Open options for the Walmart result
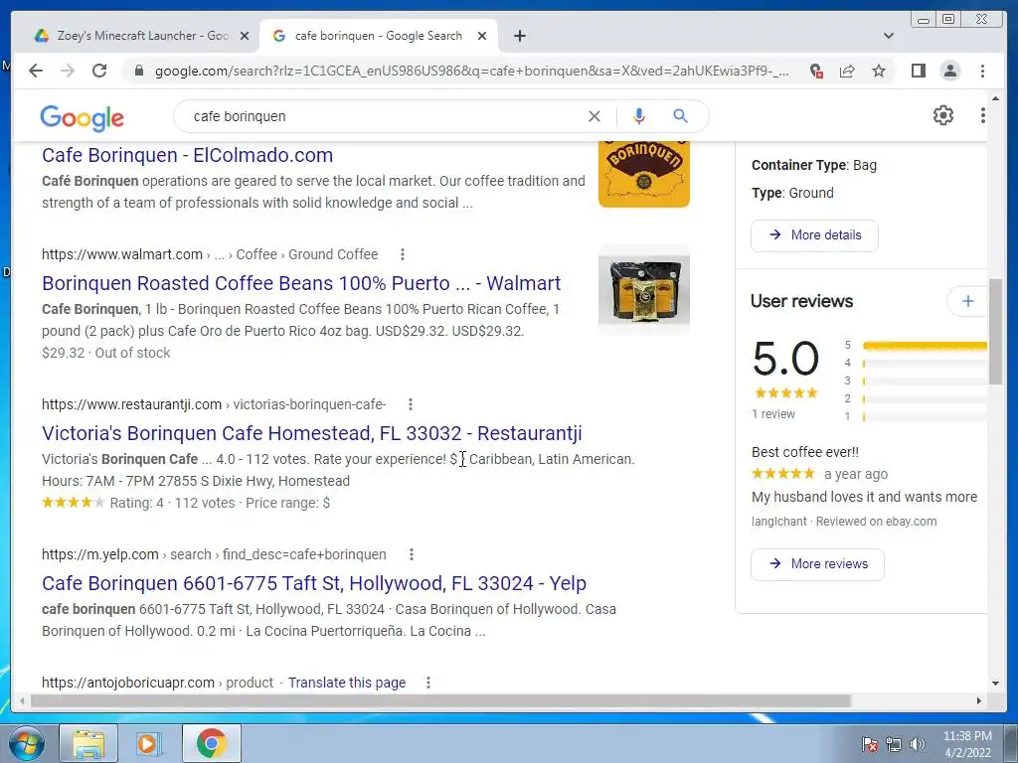The height and width of the screenshot is (763, 1018). click(x=403, y=254)
